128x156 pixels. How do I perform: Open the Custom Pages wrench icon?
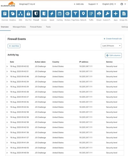pyautogui.click(x=107, y=14)
